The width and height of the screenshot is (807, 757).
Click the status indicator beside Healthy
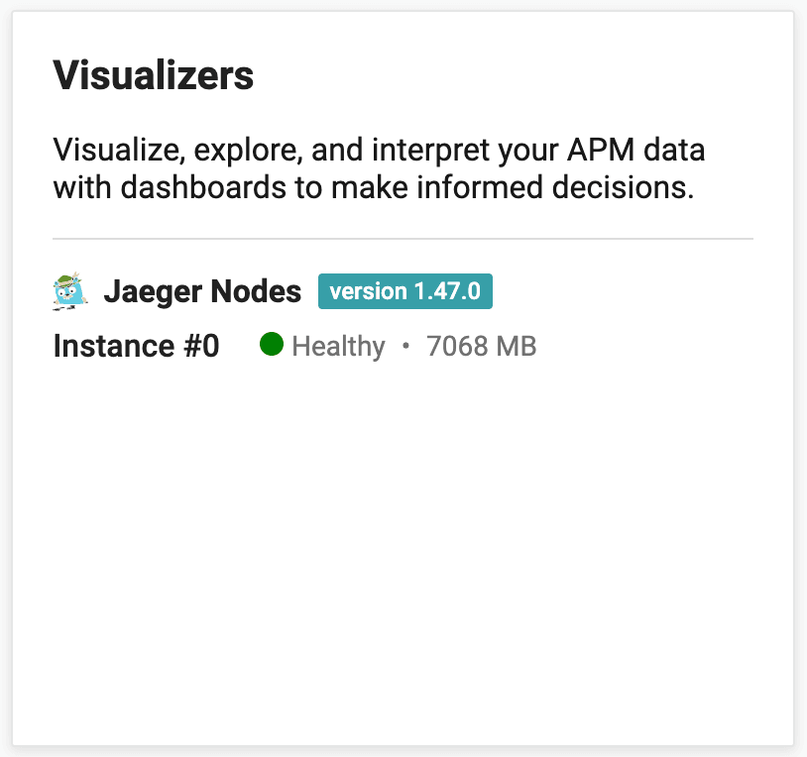coord(272,346)
